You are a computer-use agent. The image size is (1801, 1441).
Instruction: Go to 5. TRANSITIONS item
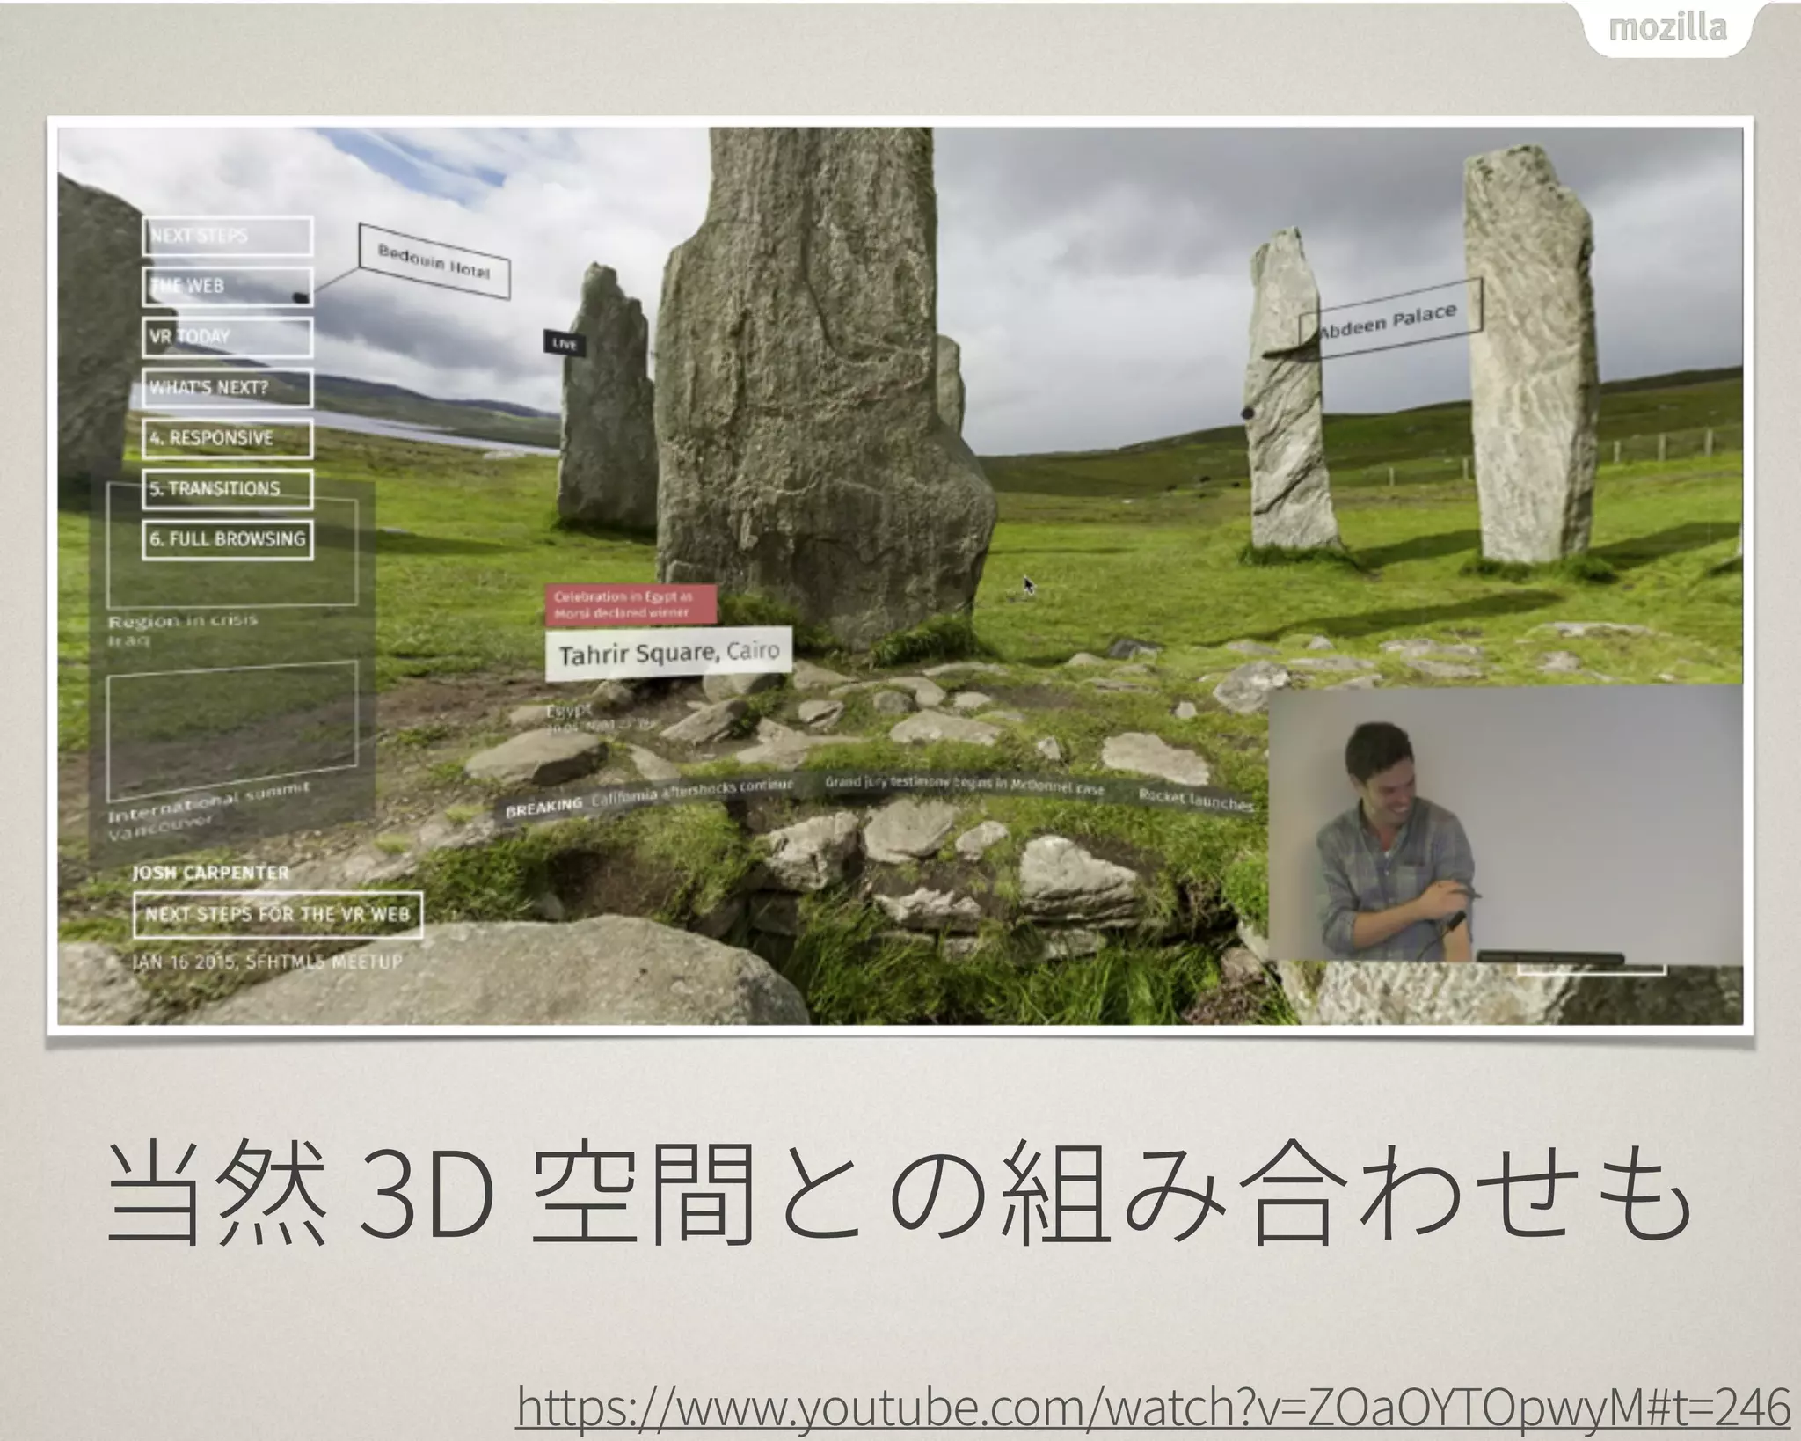coord(227,489)
